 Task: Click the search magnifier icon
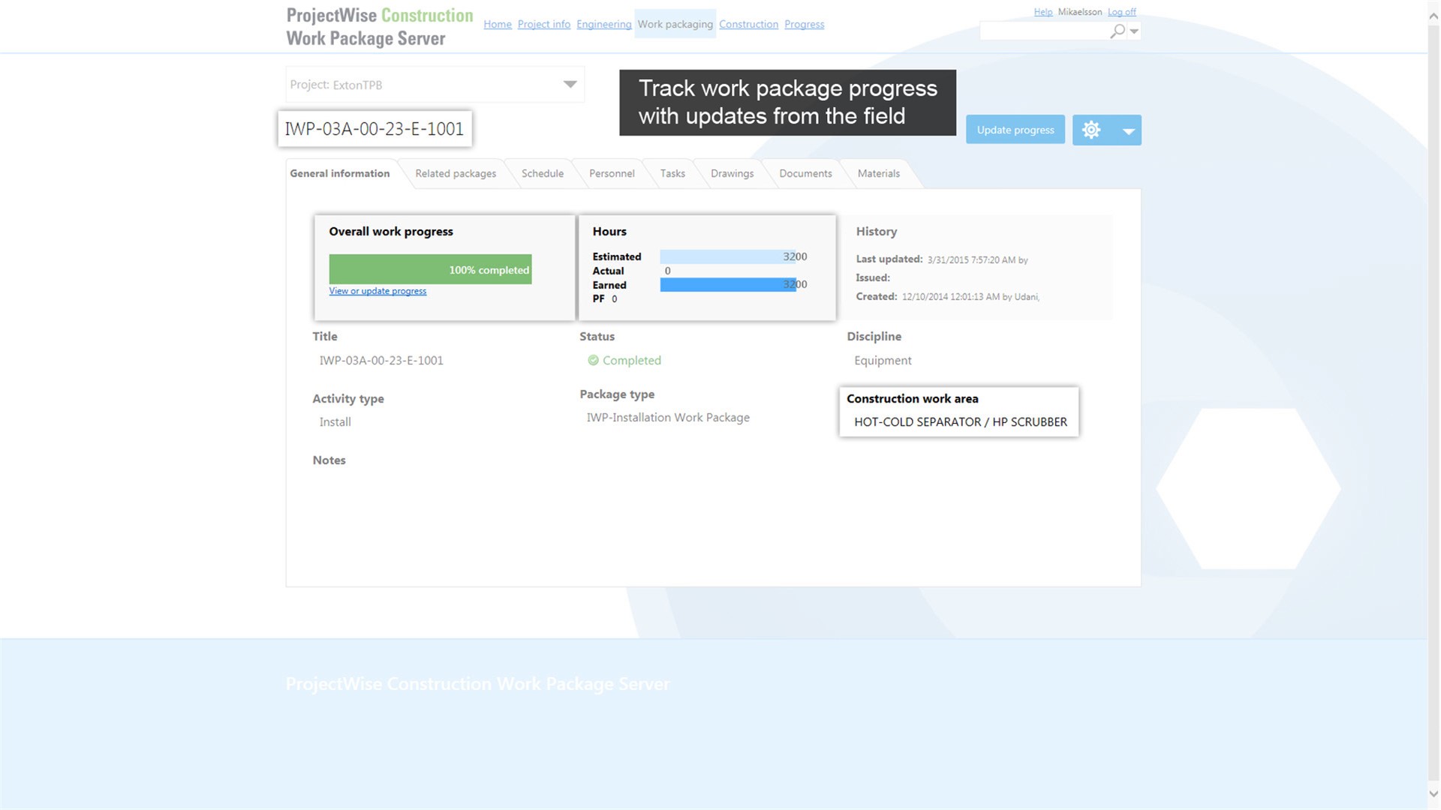click(1118, 31)
